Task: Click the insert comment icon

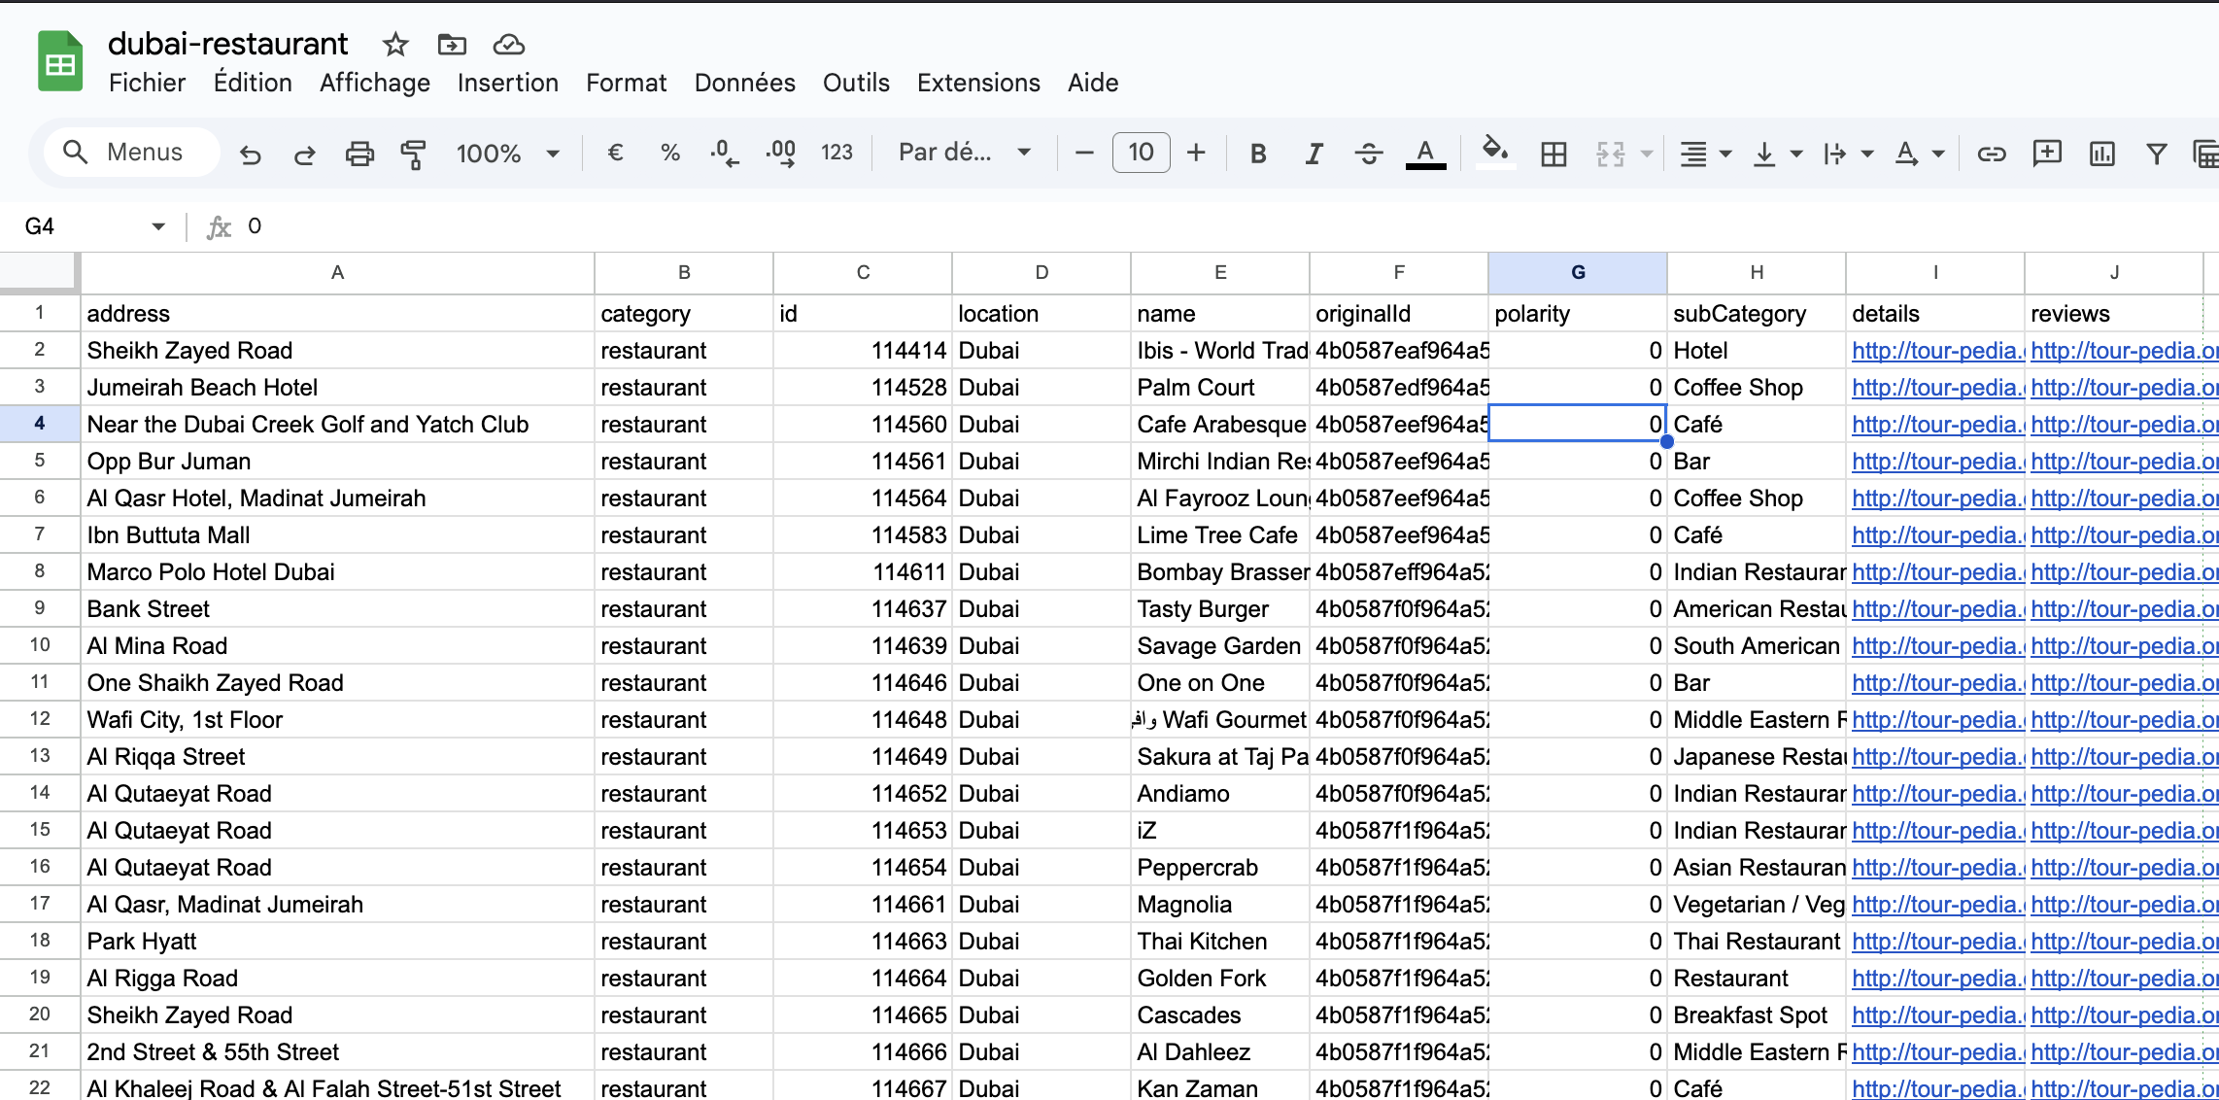Action: point(2047,154)
